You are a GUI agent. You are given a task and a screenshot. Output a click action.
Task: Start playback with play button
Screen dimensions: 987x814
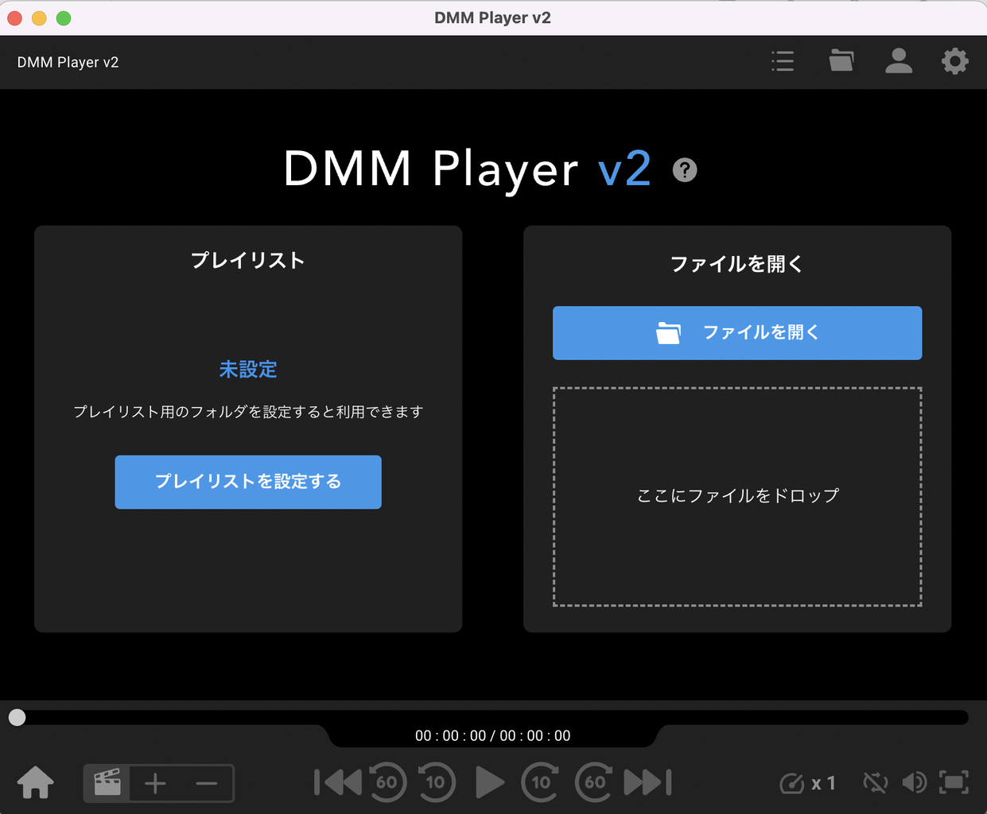(x=489, y=782)
